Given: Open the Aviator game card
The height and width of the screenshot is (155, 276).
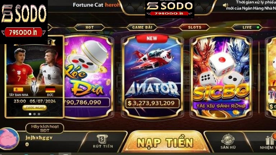Looking at the screenshot, I should (x=152, y=77).
